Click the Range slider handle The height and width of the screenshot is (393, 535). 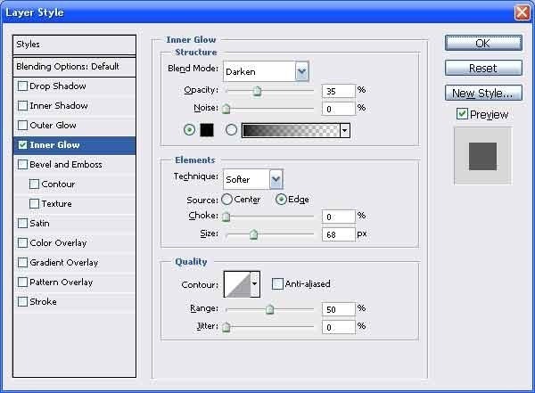click(x=269, y=309)
